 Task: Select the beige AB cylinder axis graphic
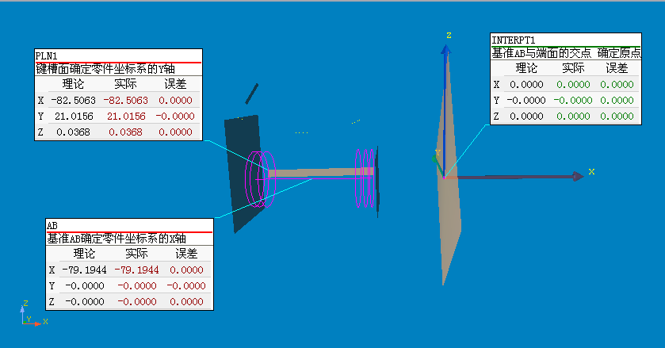(323, 172)
